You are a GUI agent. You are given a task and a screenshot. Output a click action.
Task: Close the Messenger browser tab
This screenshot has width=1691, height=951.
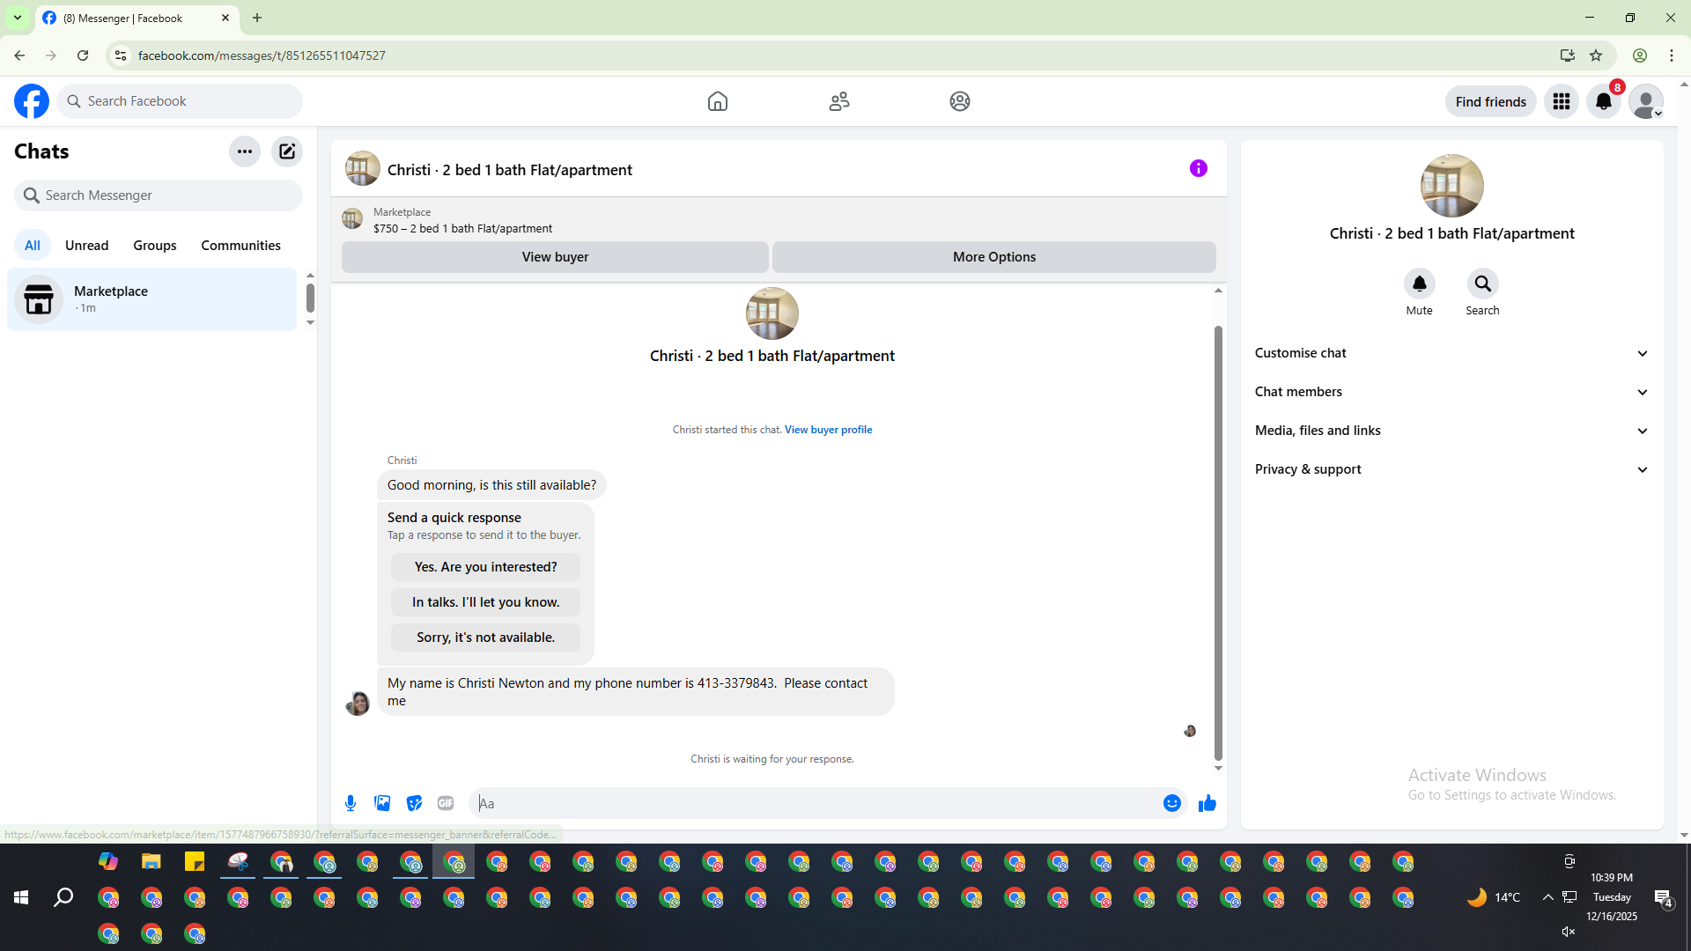tap(225, 18)
